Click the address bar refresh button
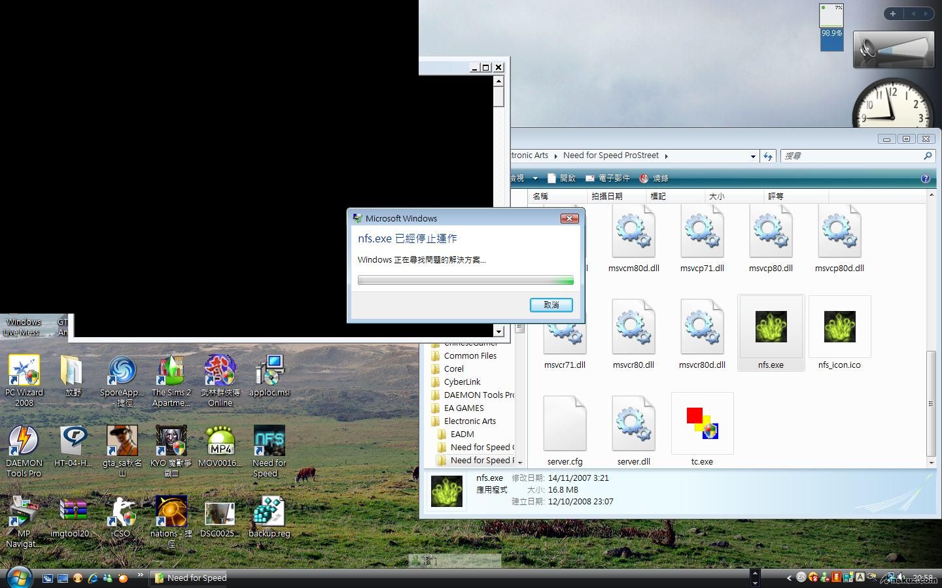942x588 pixels. tap(768, 156)
